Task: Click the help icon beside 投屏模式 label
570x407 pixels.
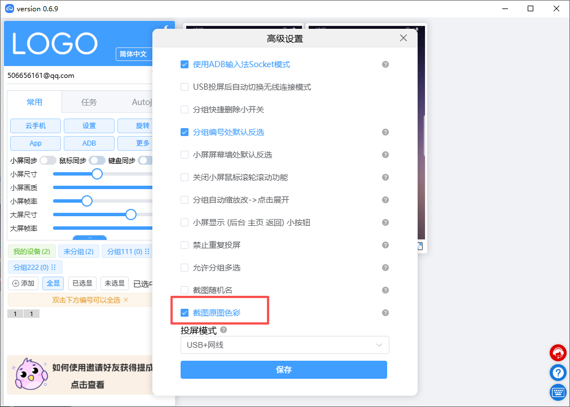Action: [223, 330]
